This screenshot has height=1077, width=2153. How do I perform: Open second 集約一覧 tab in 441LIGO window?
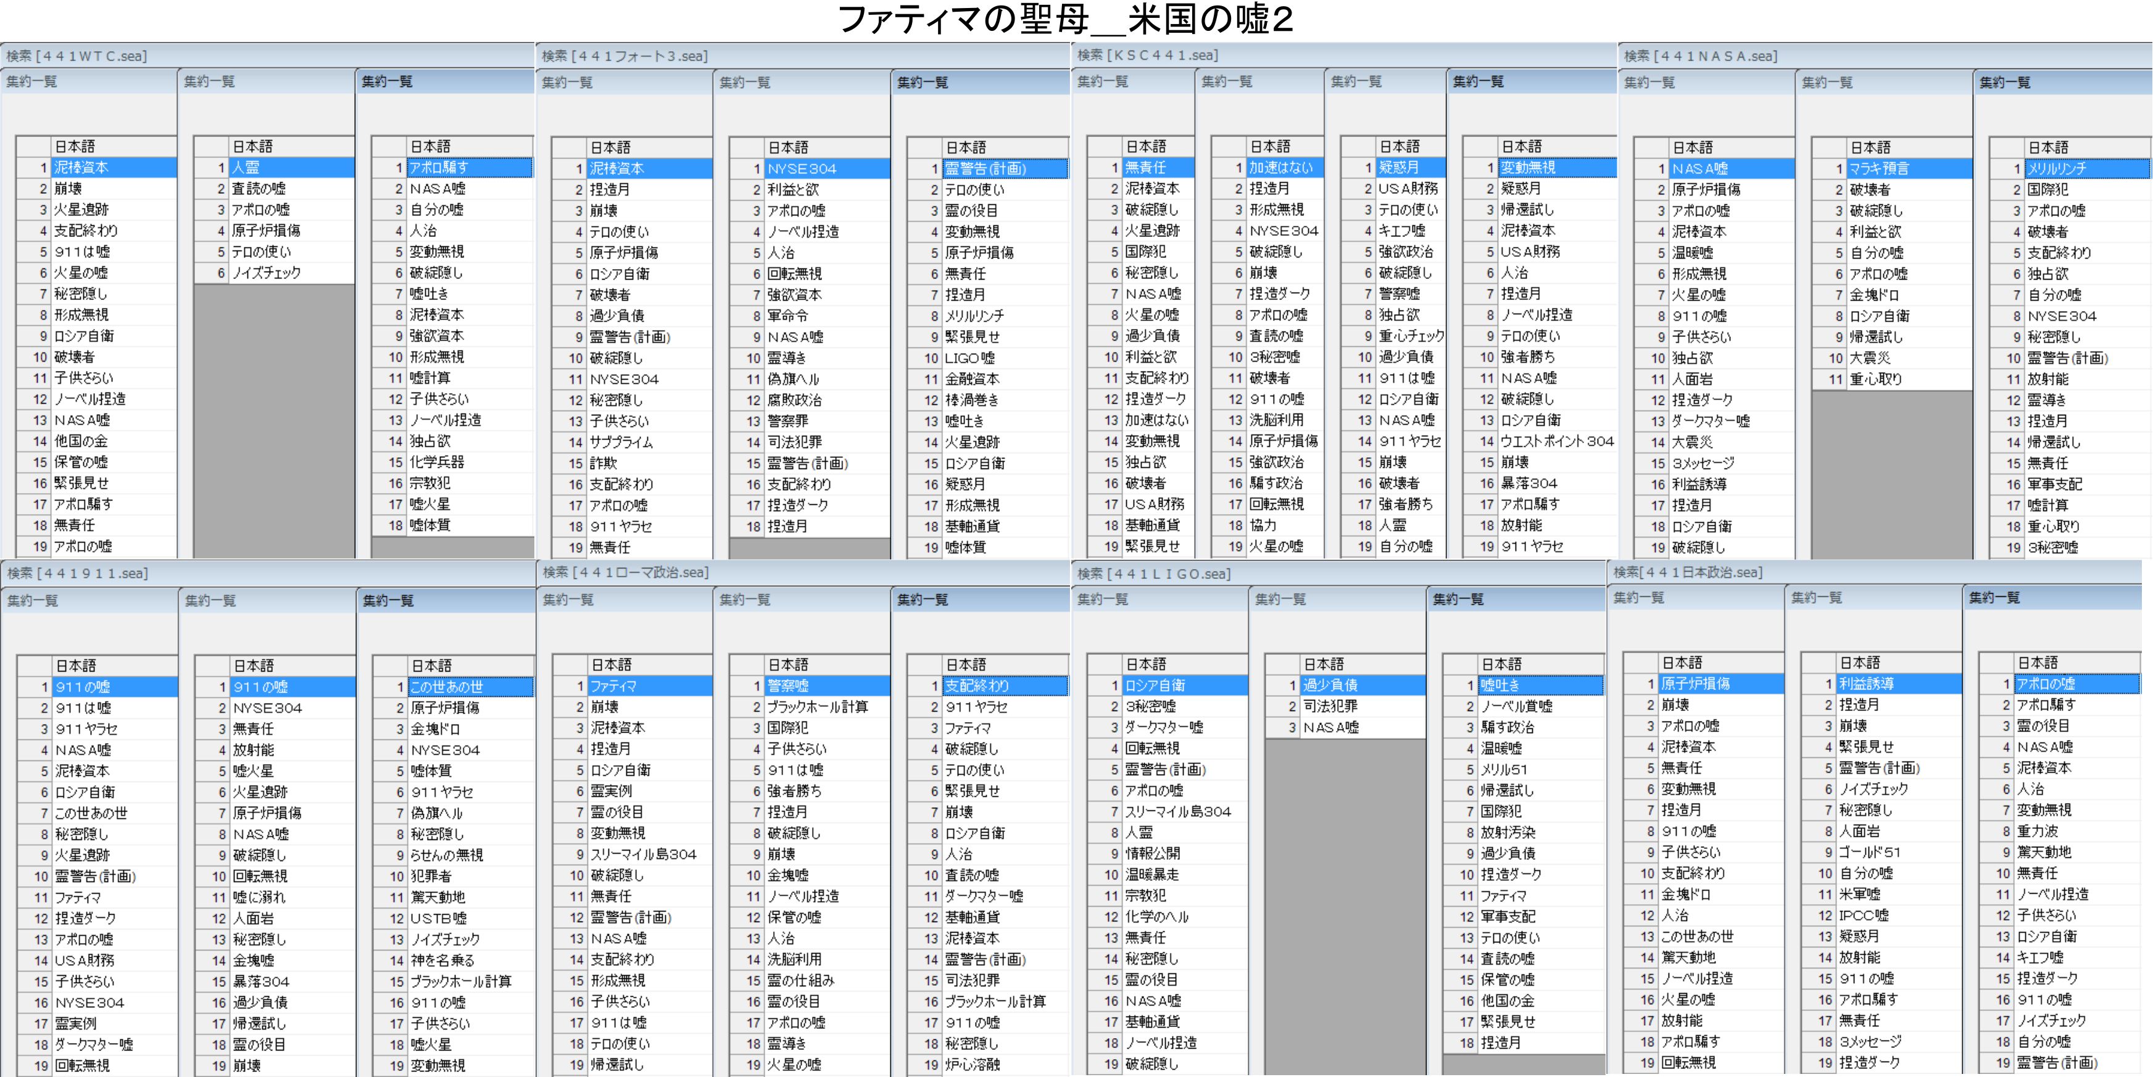tap(1280, 599)
